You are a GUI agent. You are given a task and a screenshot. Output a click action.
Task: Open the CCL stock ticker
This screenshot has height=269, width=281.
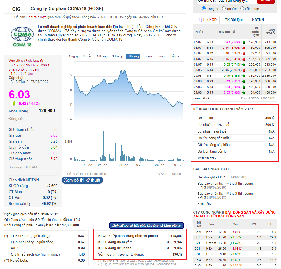point(198,254)
